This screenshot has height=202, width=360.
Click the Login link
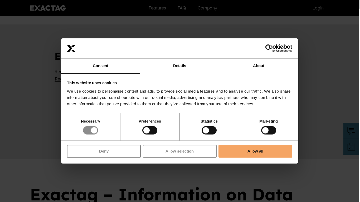(318, 8)
